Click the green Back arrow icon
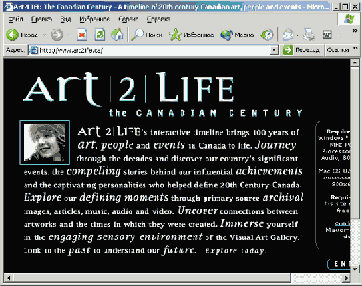 coord(12,35)
